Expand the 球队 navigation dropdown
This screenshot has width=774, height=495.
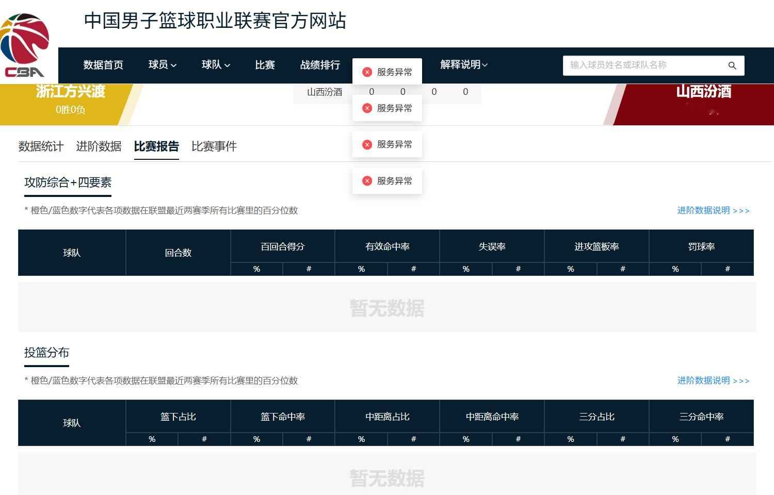[x=215, y=65]
